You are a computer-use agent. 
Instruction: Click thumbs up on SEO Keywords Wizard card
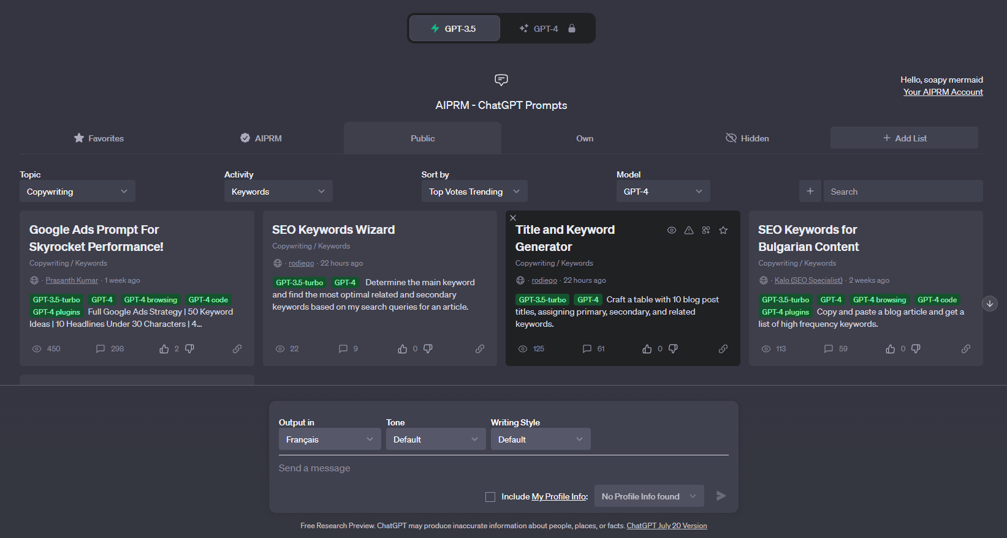click(x=403, y=349)
